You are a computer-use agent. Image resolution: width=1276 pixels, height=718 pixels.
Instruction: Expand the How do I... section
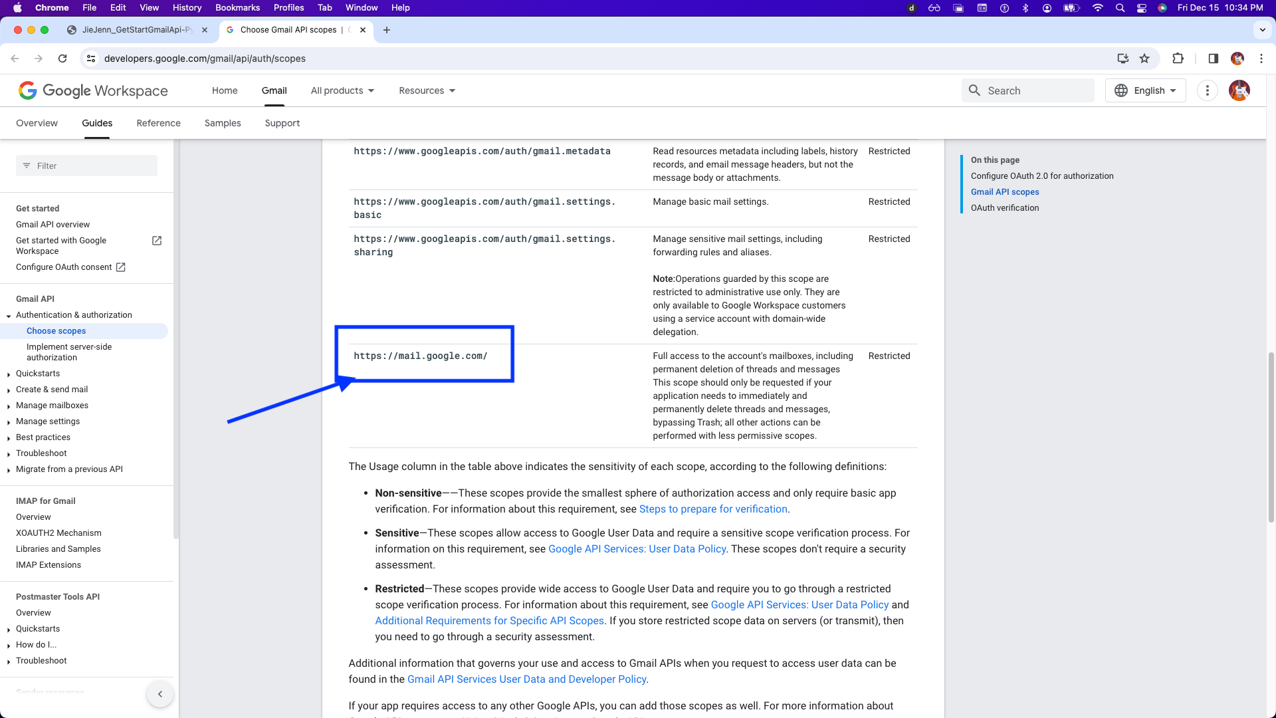tap(9, 646)
